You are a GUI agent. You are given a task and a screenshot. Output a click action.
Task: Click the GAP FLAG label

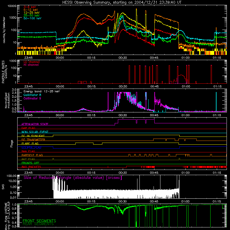tap(28, 128)
